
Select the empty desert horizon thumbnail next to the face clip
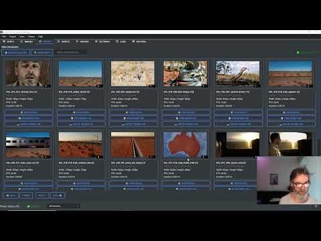pyautogui.click(x=80, y=74)
